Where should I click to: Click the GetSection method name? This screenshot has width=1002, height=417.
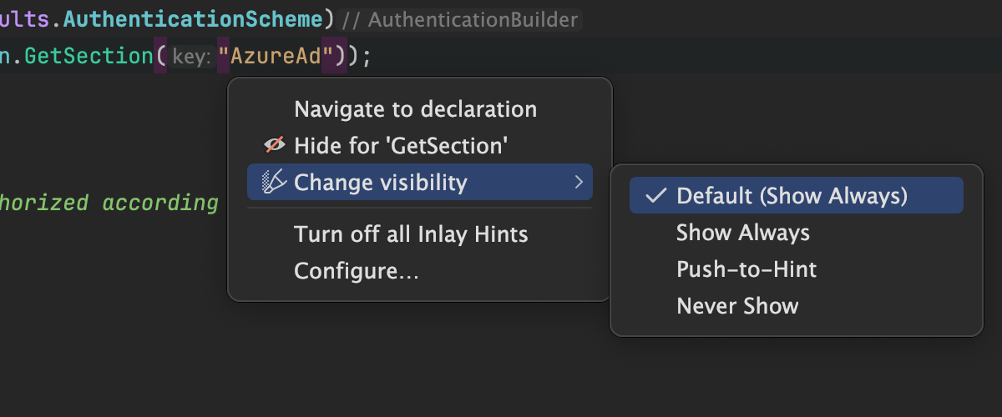tap(86, 58)
